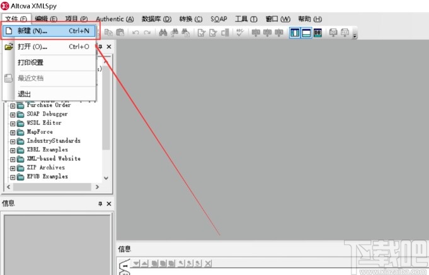429x275 pixels.
Task: Open the Authentic (A) menu
Action: [x=115, y=19]
